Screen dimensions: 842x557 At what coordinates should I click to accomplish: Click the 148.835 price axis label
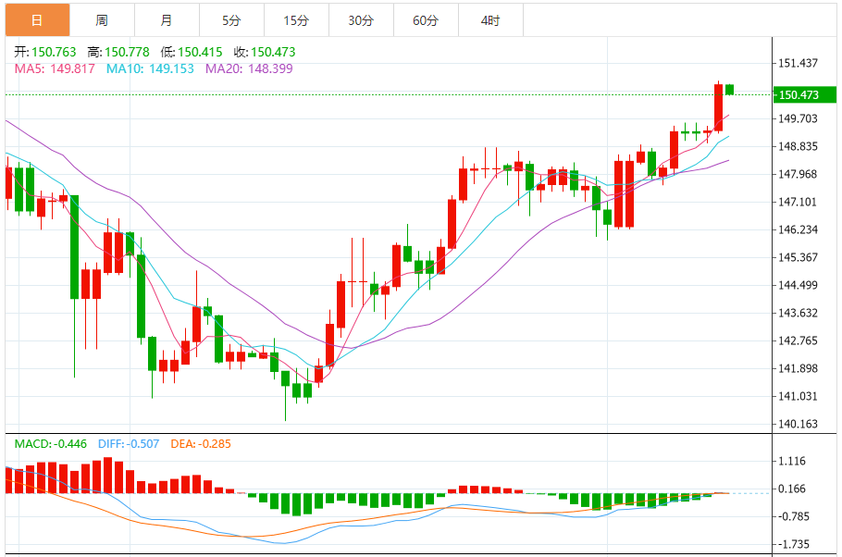(x=798, y=146)
